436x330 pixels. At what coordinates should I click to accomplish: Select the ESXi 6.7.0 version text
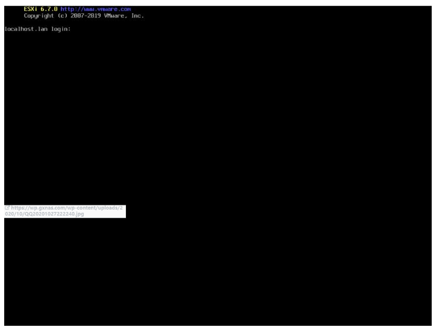[40, 9]
